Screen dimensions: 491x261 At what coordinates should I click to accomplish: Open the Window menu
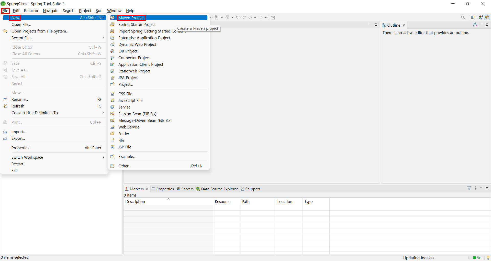pyautogui.click(x=114, y=11)
